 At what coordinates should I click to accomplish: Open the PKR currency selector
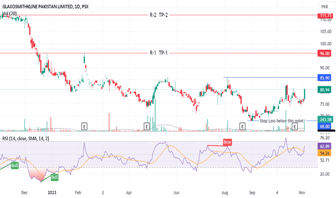[x=327, y=6]
